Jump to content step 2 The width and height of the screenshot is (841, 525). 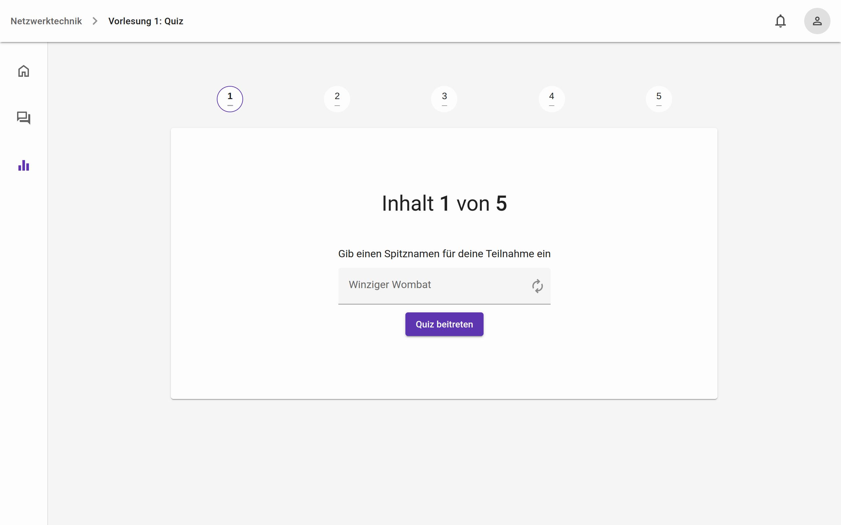coord(337,99)
